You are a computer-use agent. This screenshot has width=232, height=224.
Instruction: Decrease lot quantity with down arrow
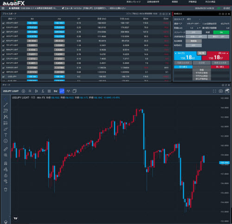200,28
